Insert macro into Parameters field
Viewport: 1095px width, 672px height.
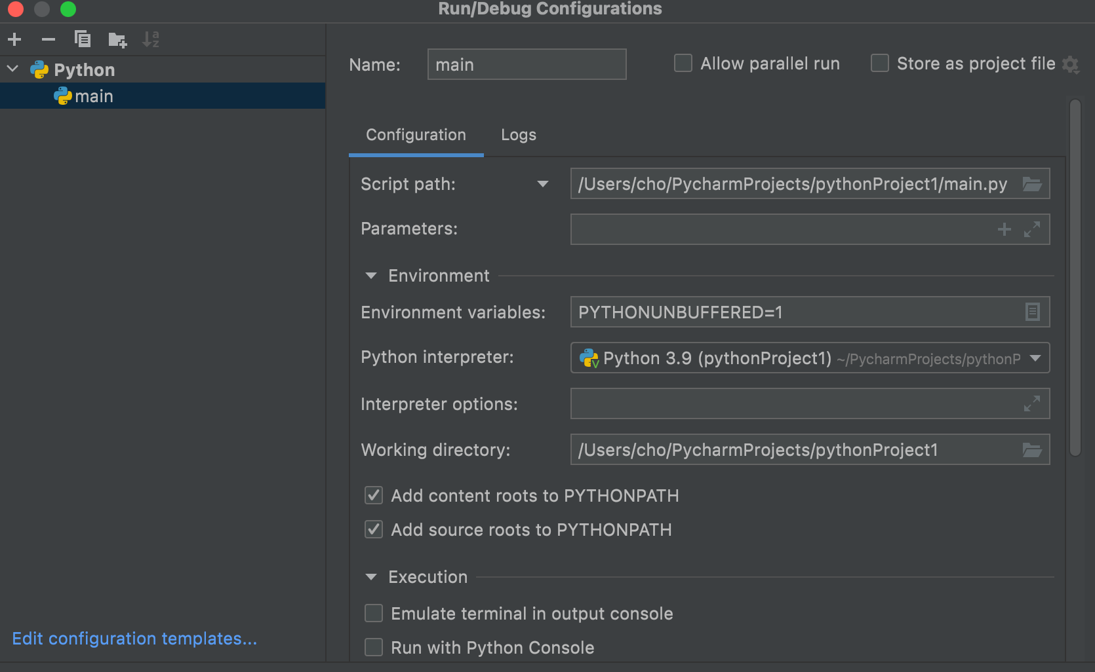1004,229
